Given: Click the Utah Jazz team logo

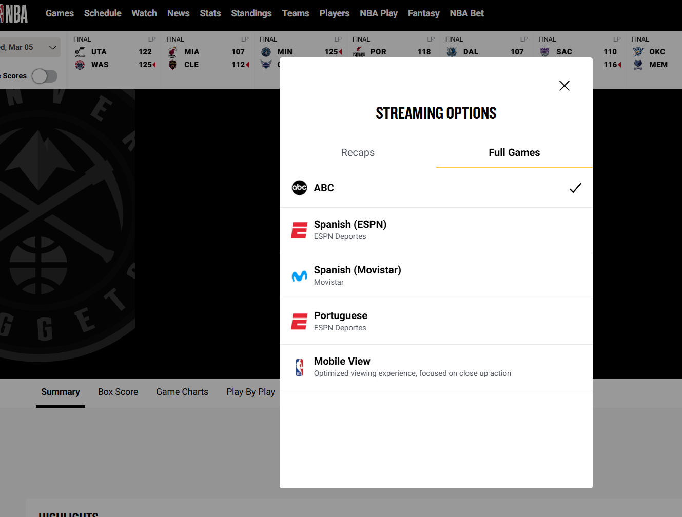Looking at the screenshot, I should pyautogui.click(x=80, y=52).
